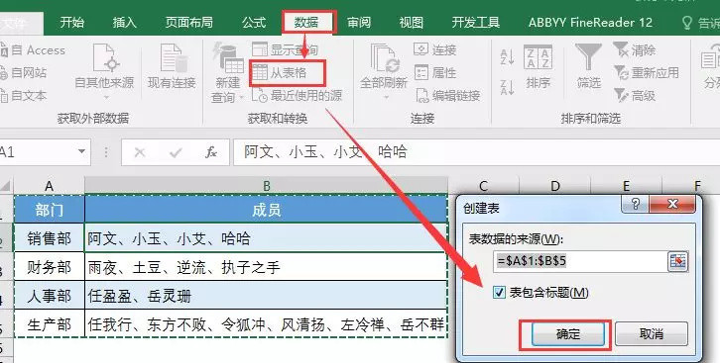Switch to the 开始 ribbon tab
The width and height of the screenshot is (720, 363).
tap(72, 23)
